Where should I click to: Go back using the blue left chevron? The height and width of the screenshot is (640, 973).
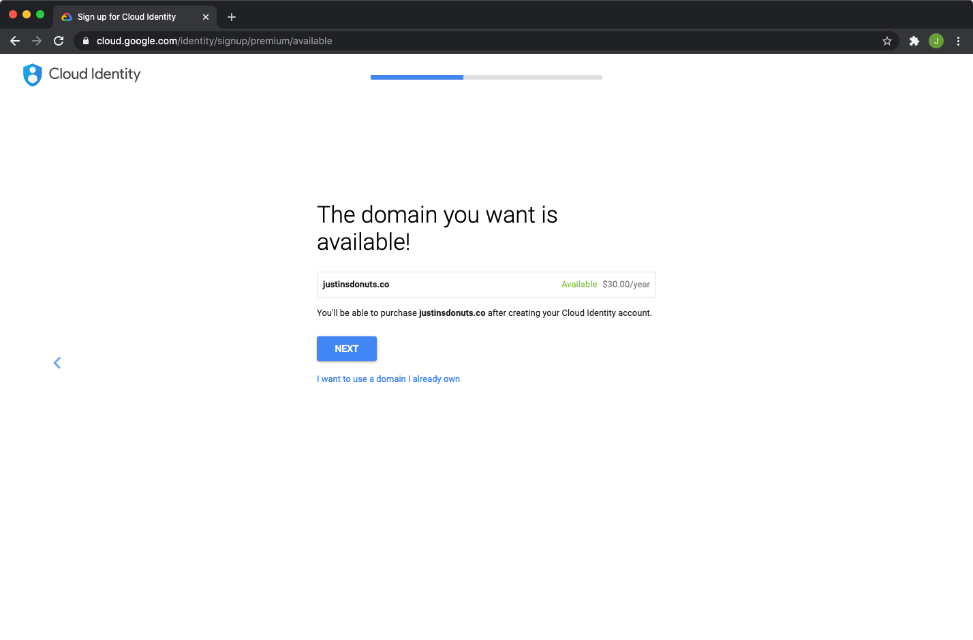[57, 363]
